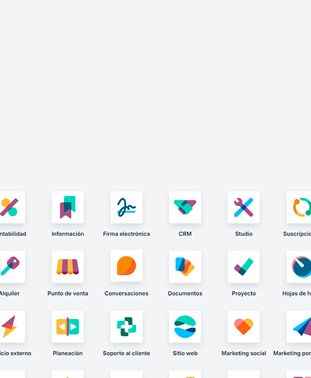Click the CRM label text
This screenshot has width=311, height=378.
[185, 234]
